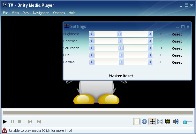Close the 3nity Media Player window
This screenshot has height=134, width=196.
pos(192,5)
